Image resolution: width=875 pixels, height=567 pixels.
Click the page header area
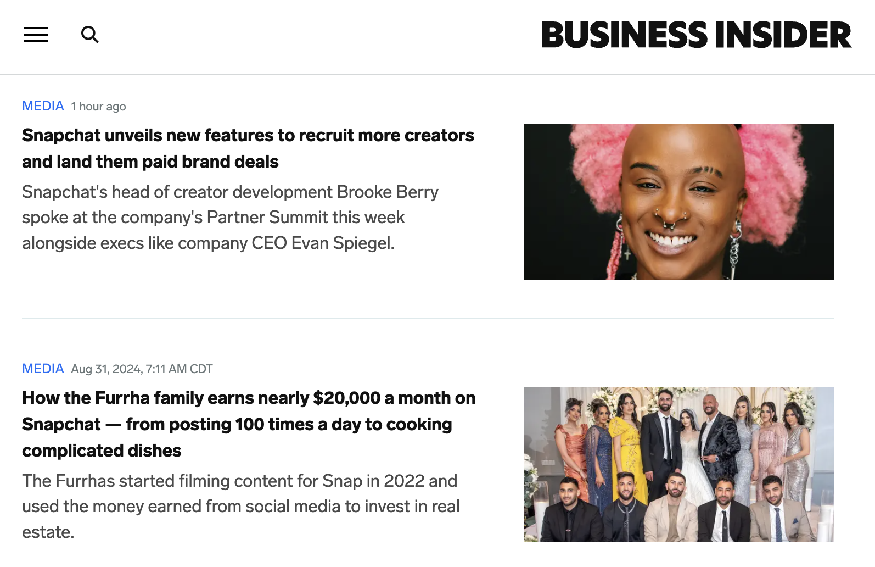click(329, 35)
